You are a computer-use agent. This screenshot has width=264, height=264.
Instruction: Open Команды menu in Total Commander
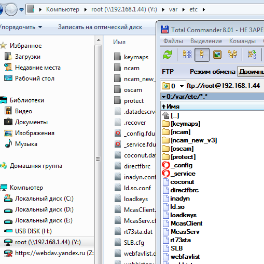[242, 41]
